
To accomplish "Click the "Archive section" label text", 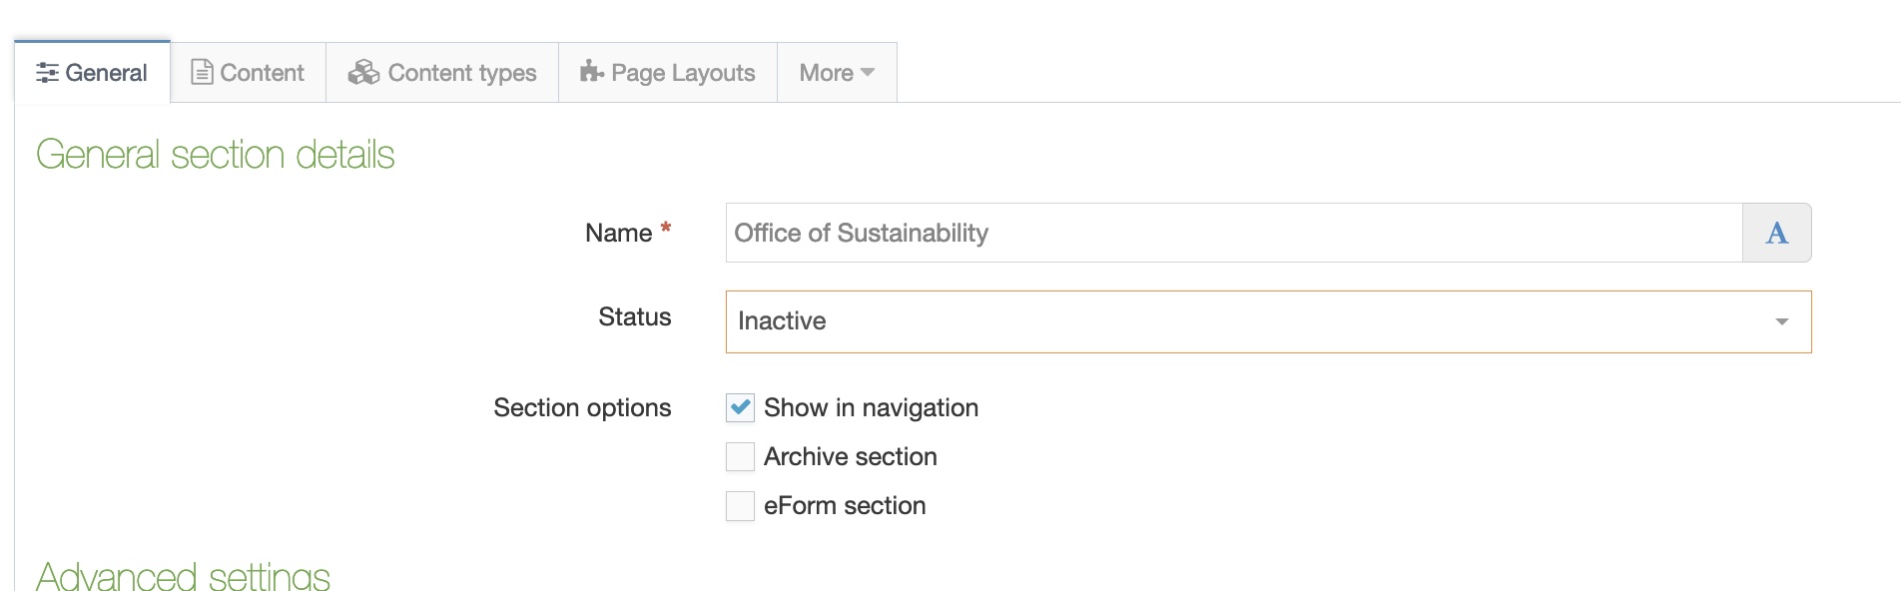I will click(x=850, y=457).
